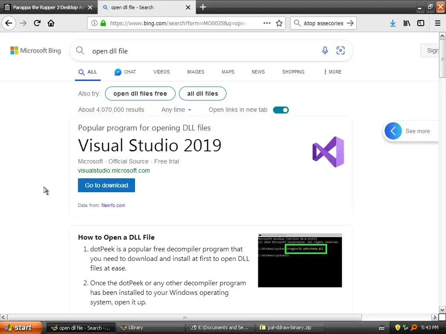Click the 5:43 PM system clock
446x334 pixels.
click(430, 327)
